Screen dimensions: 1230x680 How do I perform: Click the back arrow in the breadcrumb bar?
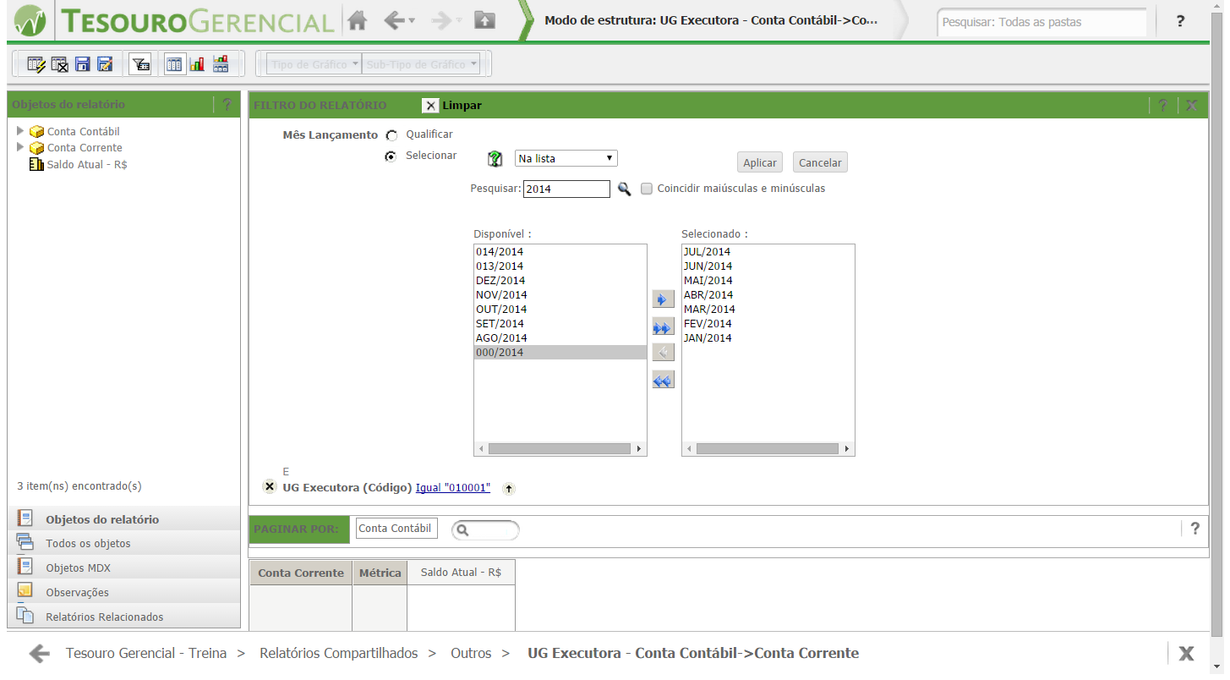[38, 653]
